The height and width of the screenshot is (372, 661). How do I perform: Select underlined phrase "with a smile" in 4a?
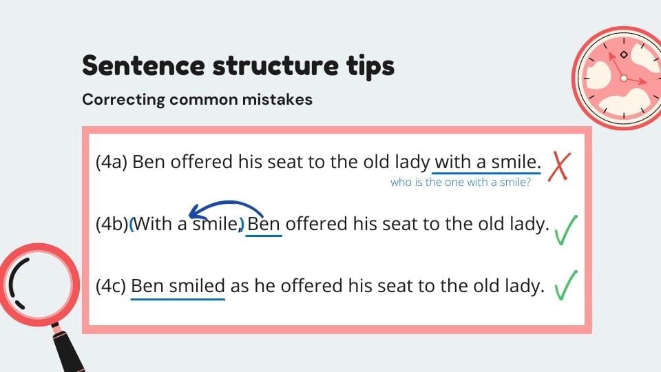point(486,163)
